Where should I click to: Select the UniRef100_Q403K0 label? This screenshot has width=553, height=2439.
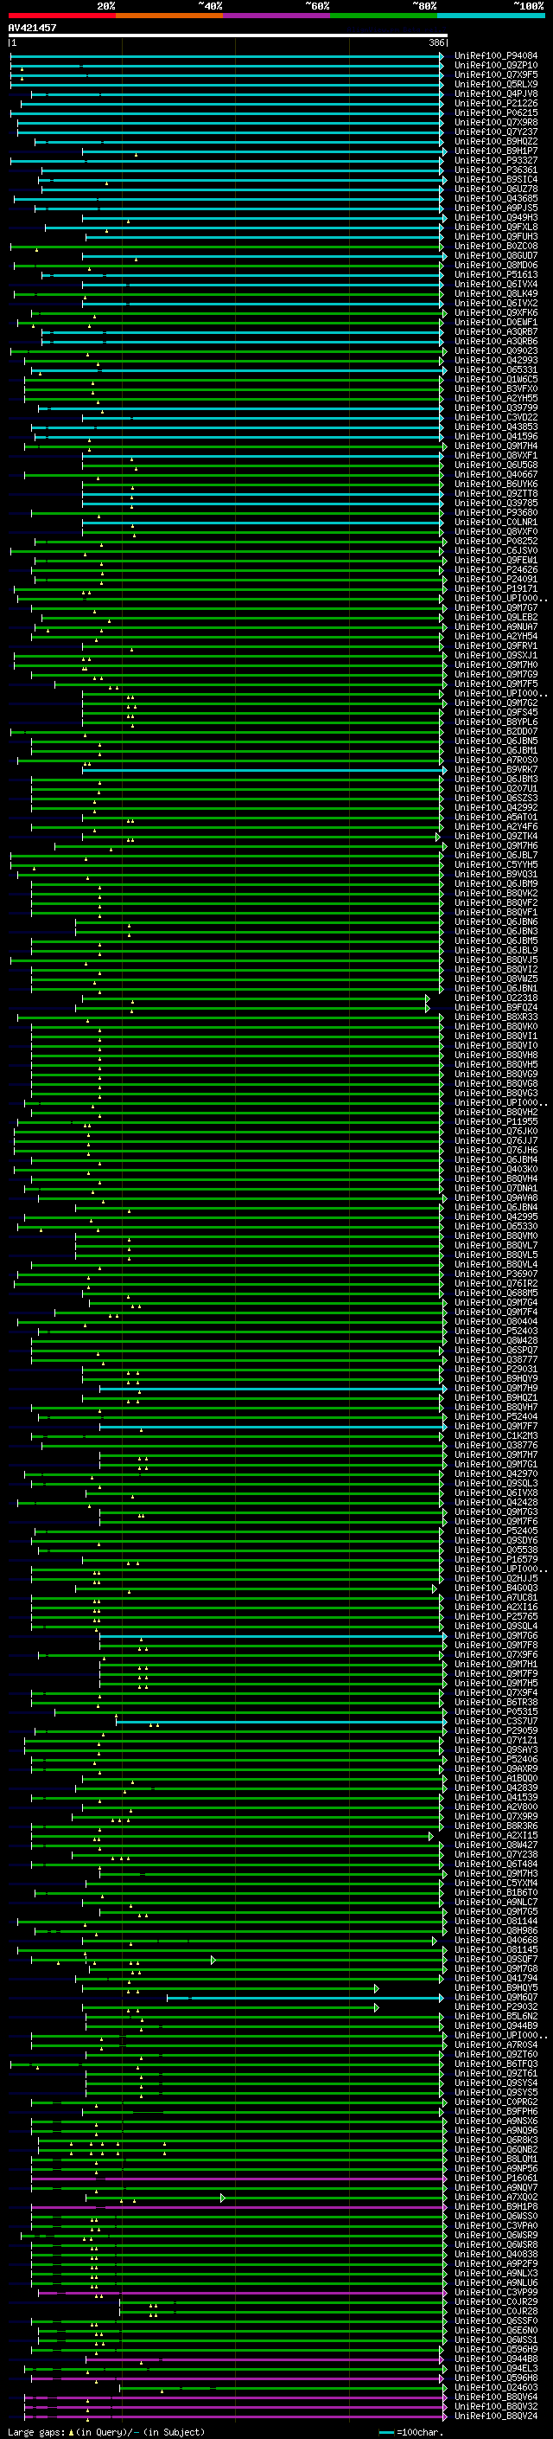(496, 1170)
